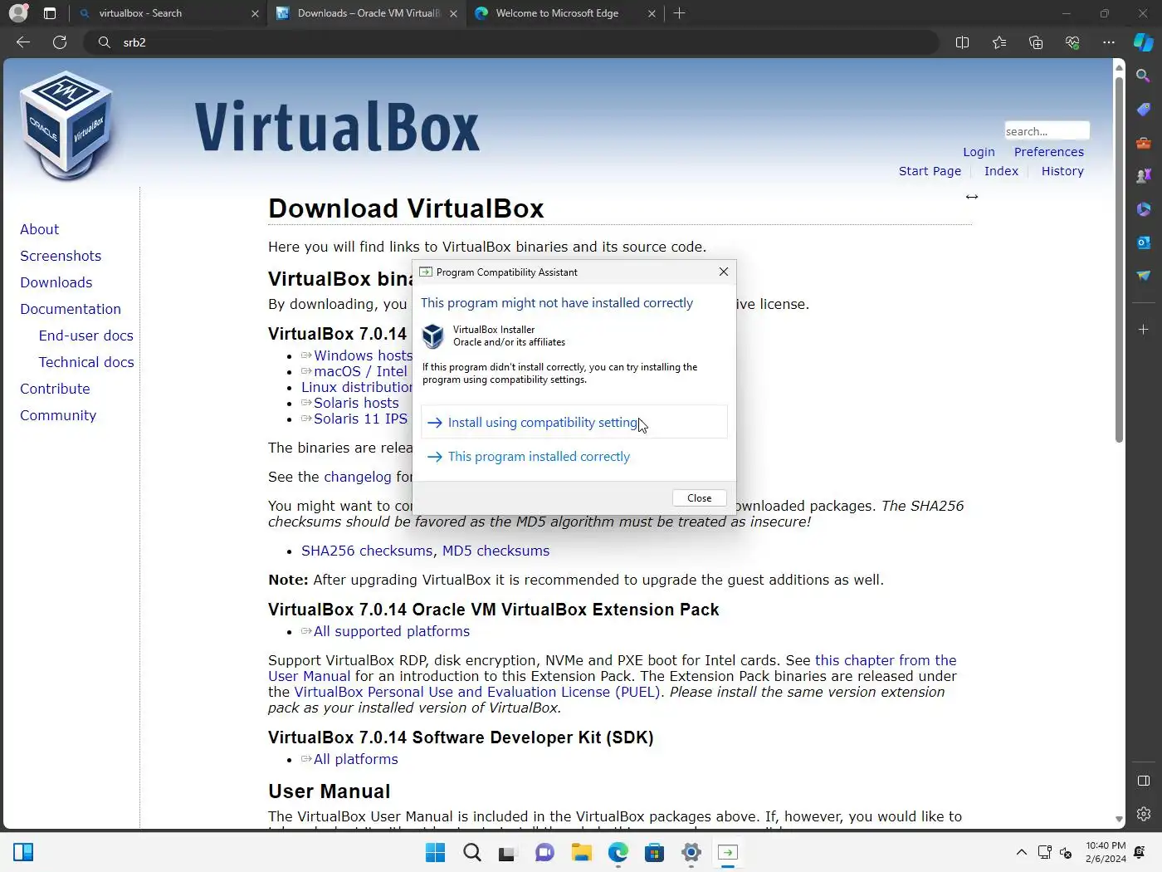The image size is (1162, 872).
Task: Switch to the virtualbox - Search tab
Action: [167, 13]
